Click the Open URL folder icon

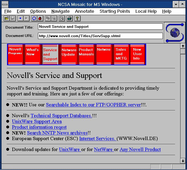7,18
